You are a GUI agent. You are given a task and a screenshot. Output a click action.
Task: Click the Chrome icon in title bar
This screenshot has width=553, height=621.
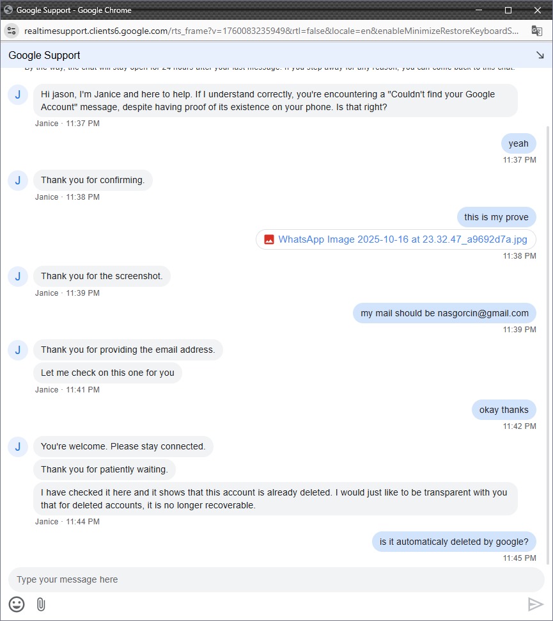(x=8, y=10)
